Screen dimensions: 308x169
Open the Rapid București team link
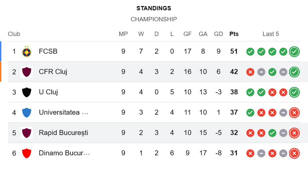(63, 133)
